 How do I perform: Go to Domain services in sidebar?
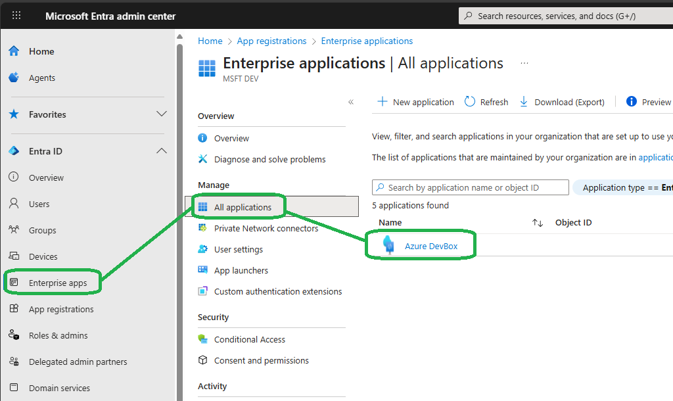coord(59,388)
